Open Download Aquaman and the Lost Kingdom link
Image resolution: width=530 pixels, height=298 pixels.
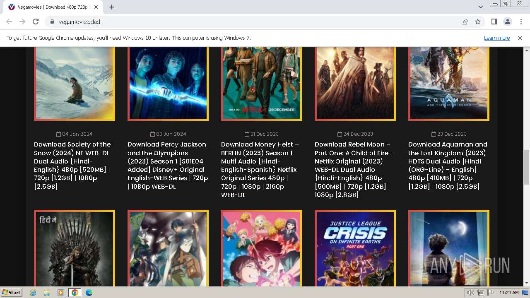(448, 165)
